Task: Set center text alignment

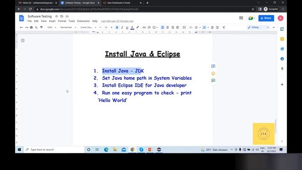Action: pos(168,27)
